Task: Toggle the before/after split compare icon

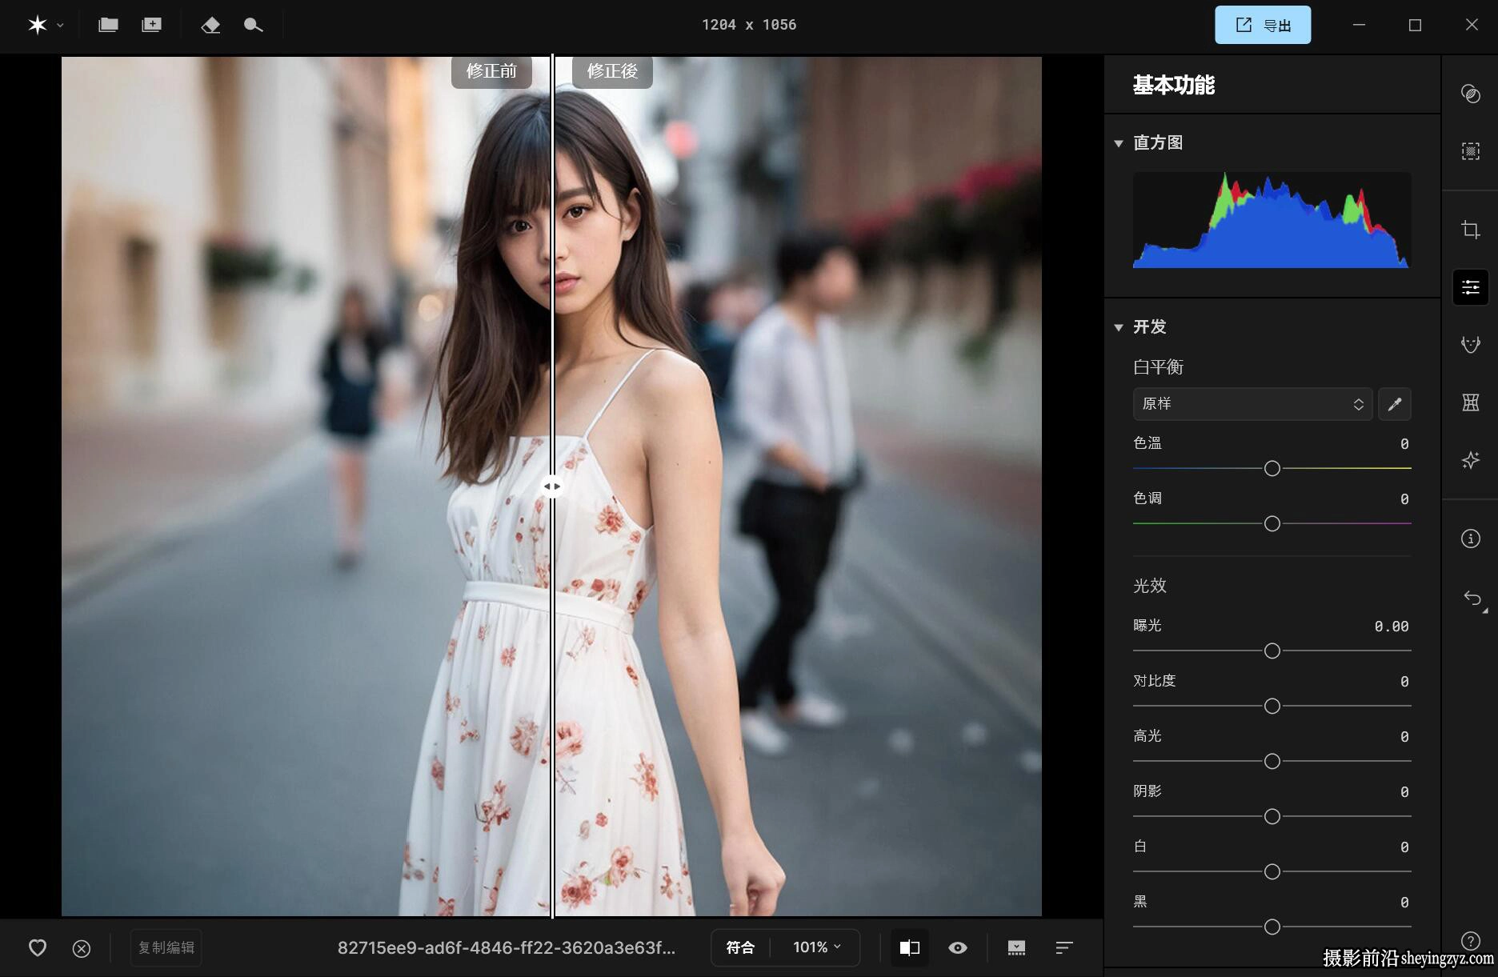Action: (x=910, y=947)
